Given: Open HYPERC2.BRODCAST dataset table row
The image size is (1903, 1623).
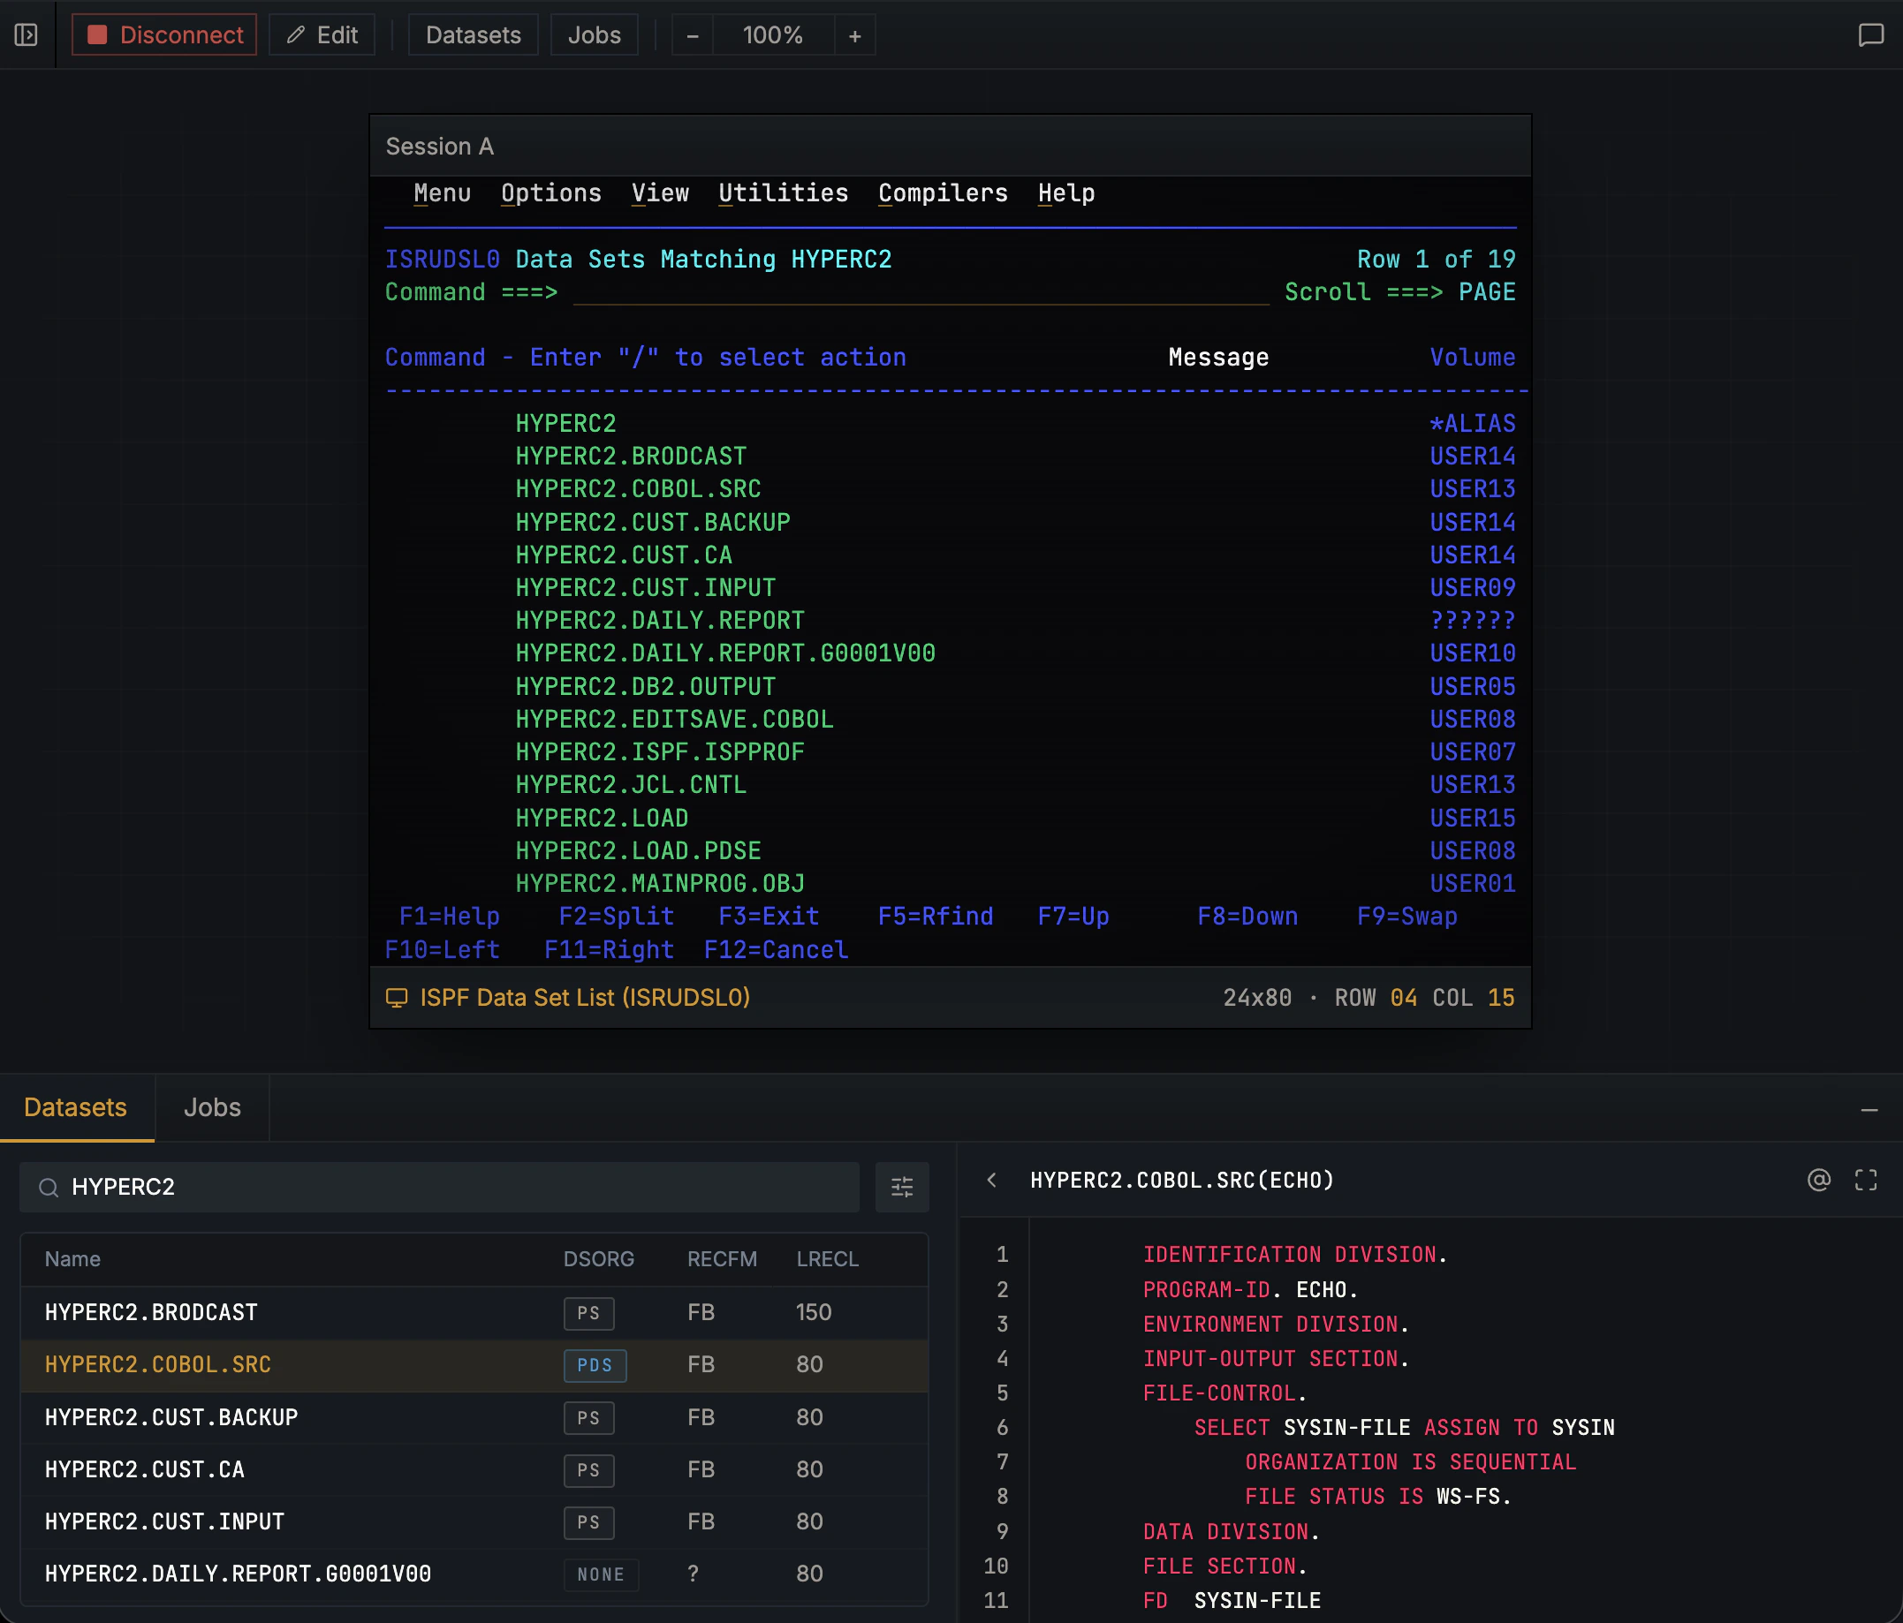Looking at the screenshot, I should pyautogui.click(x=474, y=1313).
